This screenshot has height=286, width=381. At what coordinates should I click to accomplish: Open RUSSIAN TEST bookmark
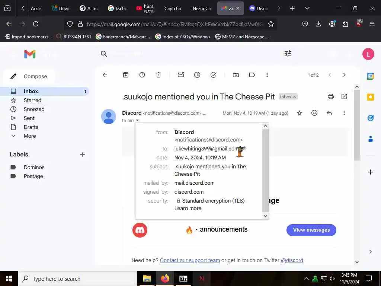tap(74, 37)
